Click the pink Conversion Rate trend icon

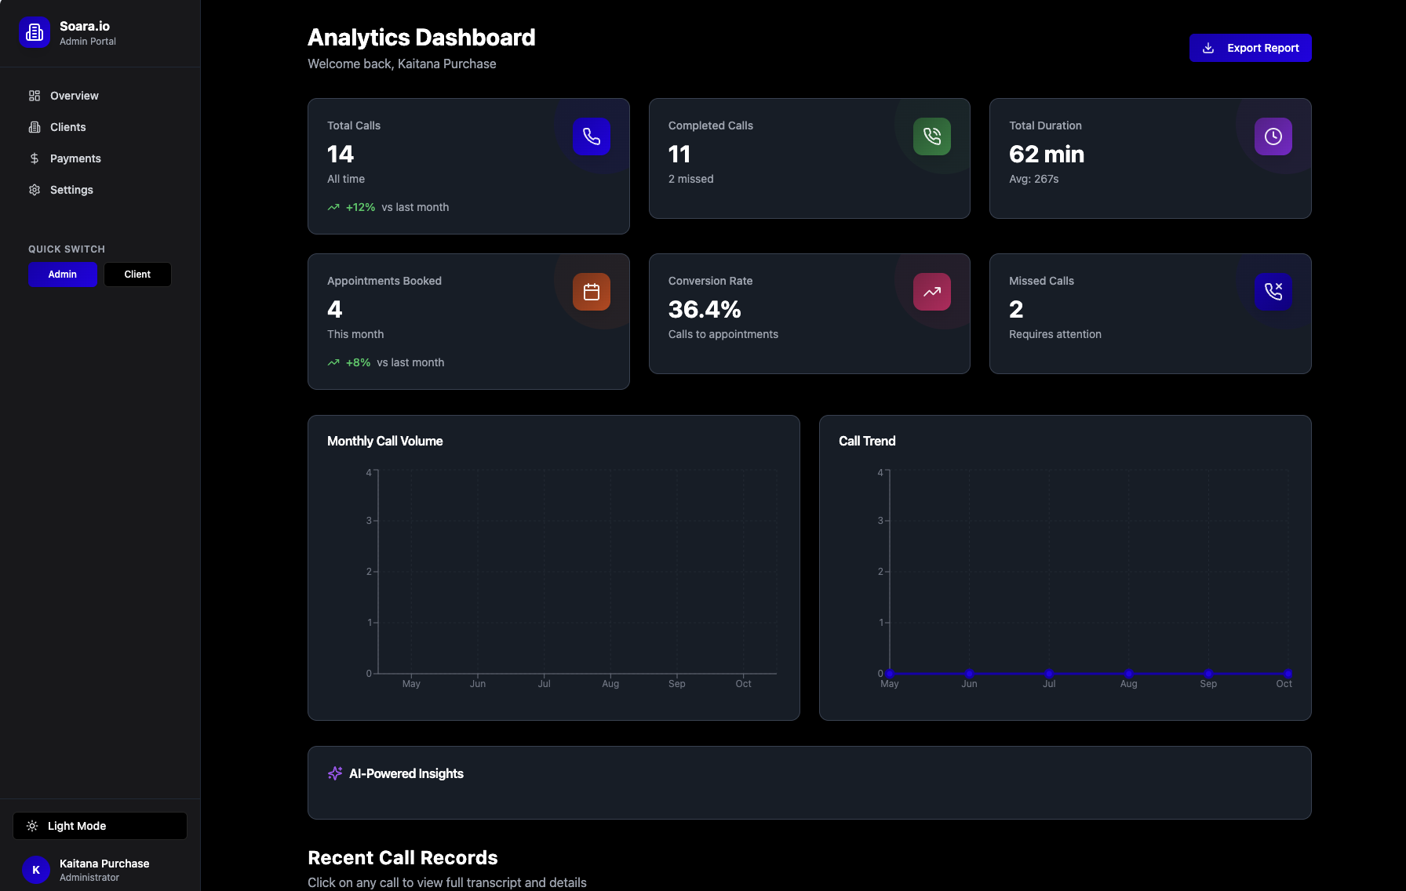click(931, 292)
